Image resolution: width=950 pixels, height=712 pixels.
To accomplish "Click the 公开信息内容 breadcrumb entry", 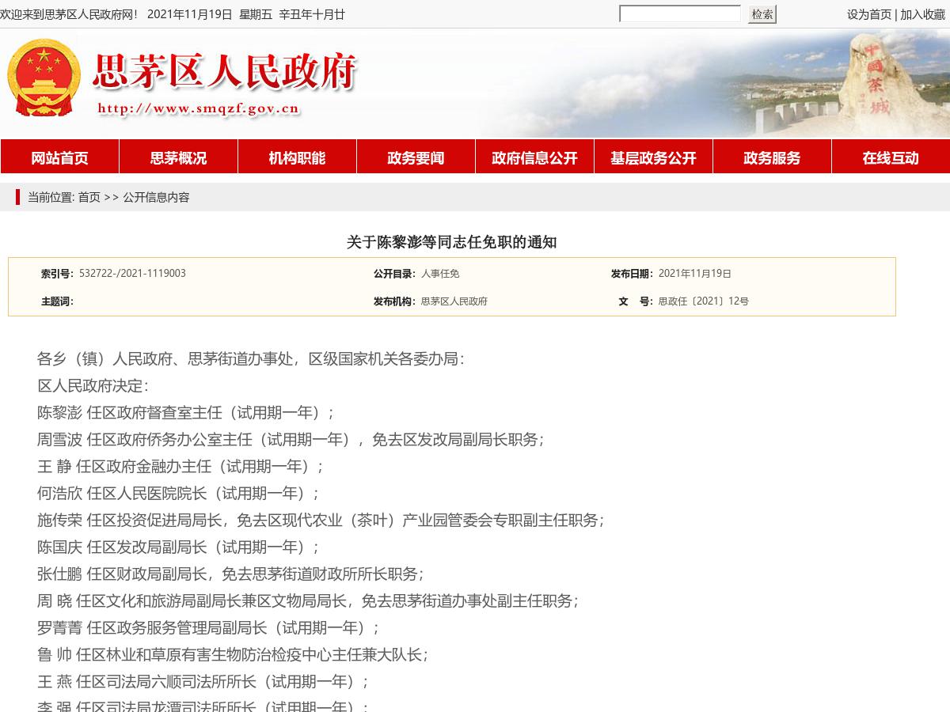I will click(156, 197).
